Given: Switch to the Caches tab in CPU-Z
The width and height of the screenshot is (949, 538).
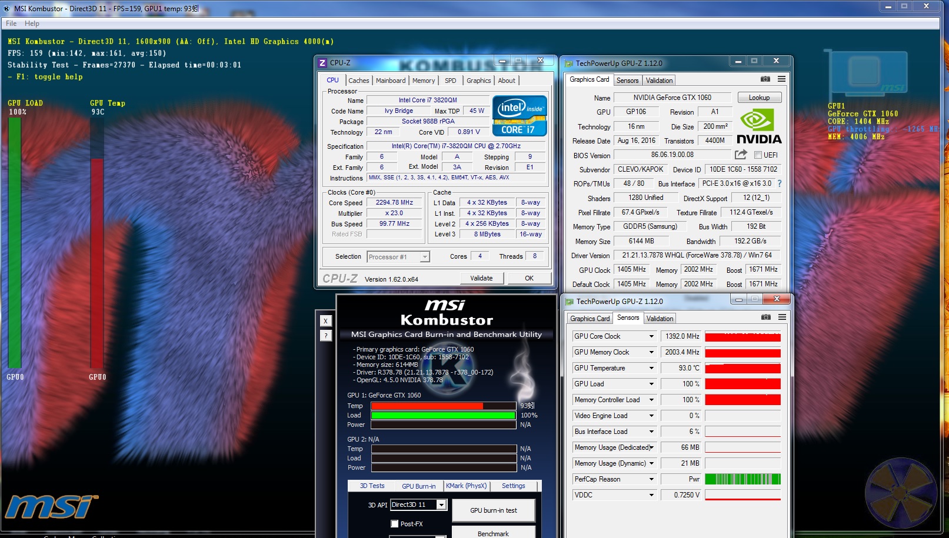Looking at the screenshot, I should tap(359, 81).
